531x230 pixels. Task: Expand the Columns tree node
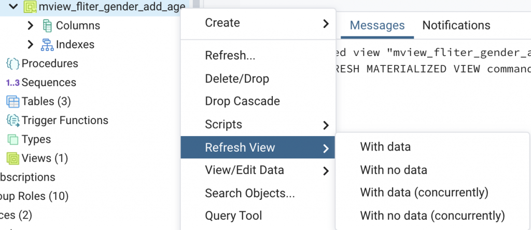coord(30,25)
